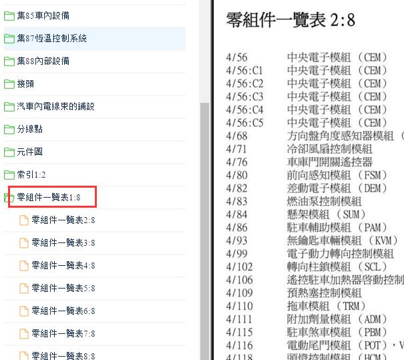Open 汽車內電線束的鋪設 entry
The image size is (404, 360).
click(55, 106)
